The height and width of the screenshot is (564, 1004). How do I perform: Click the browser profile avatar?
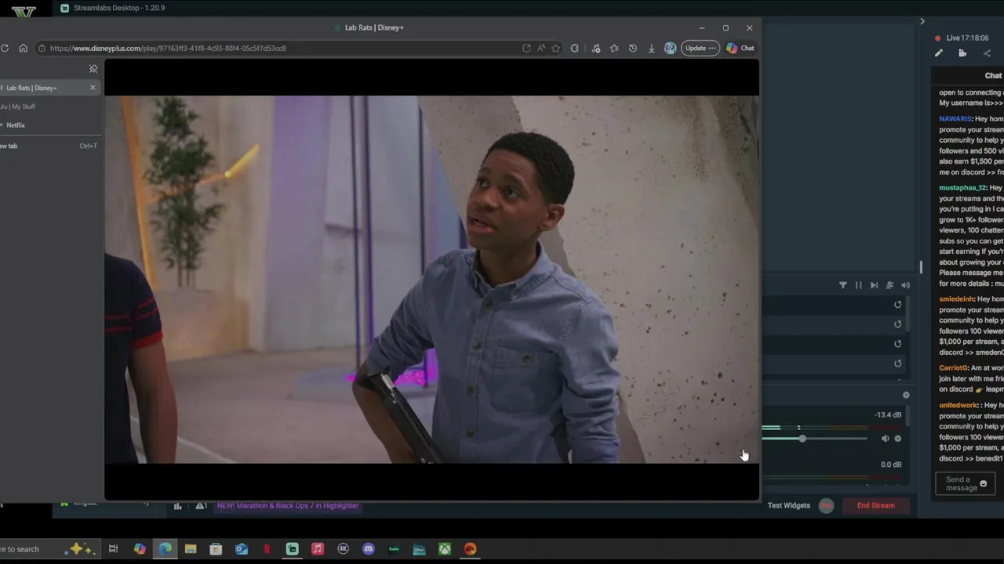coord(670,48)
